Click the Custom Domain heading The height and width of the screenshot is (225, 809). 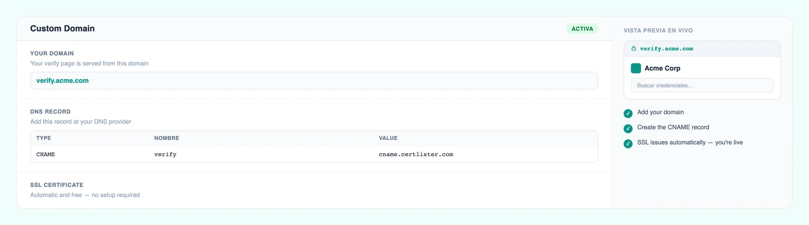pyautogui.click(x=62, y=29)
